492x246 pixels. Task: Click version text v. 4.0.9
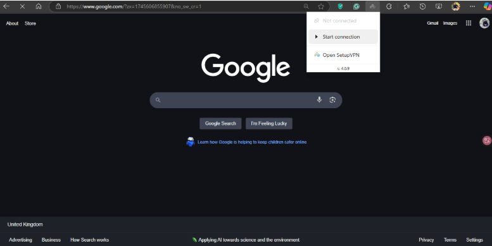(x=343, y=68)
